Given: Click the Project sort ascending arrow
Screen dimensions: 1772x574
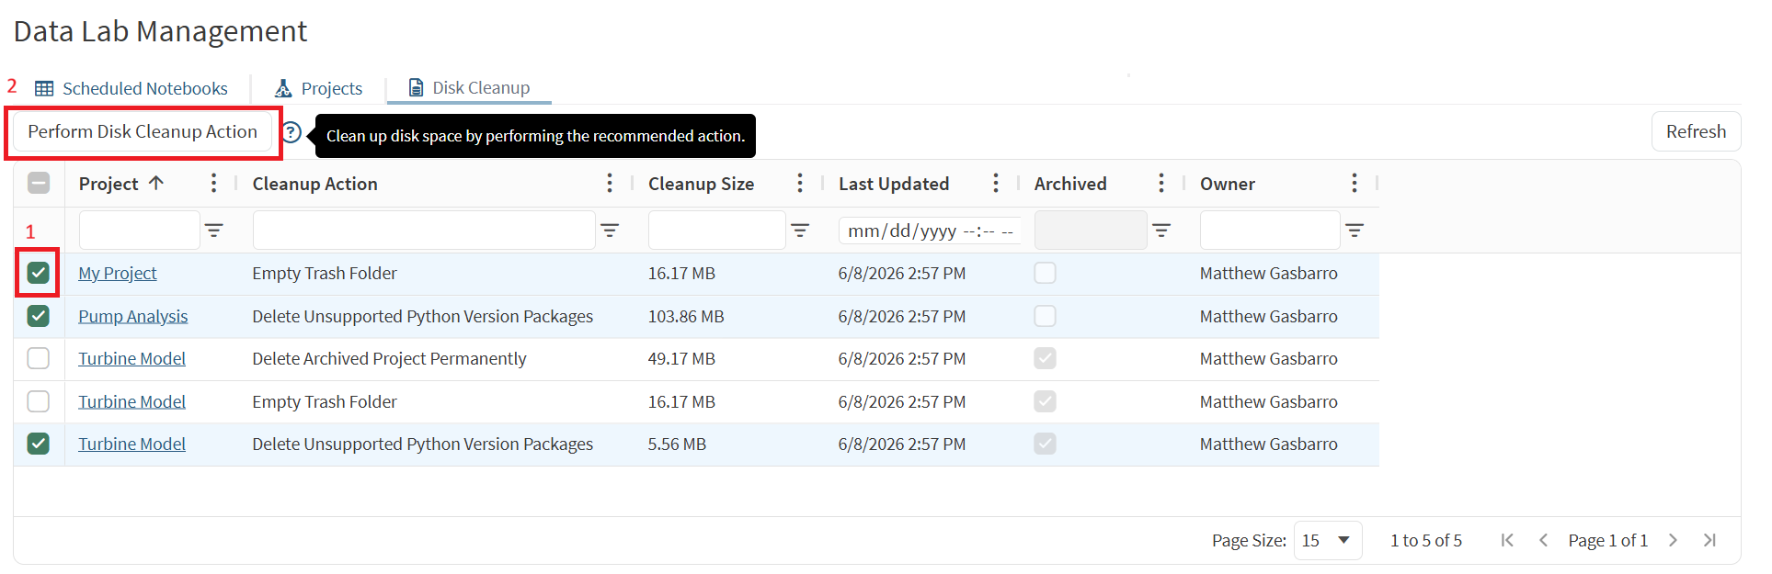Looking at the screenshot, I should point(156,183).
